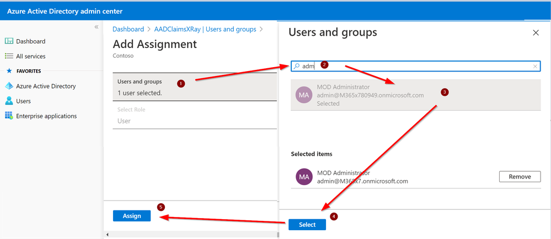
Task: Click the Dashboard breadcrumb link
Action: [x=129, y=29]
